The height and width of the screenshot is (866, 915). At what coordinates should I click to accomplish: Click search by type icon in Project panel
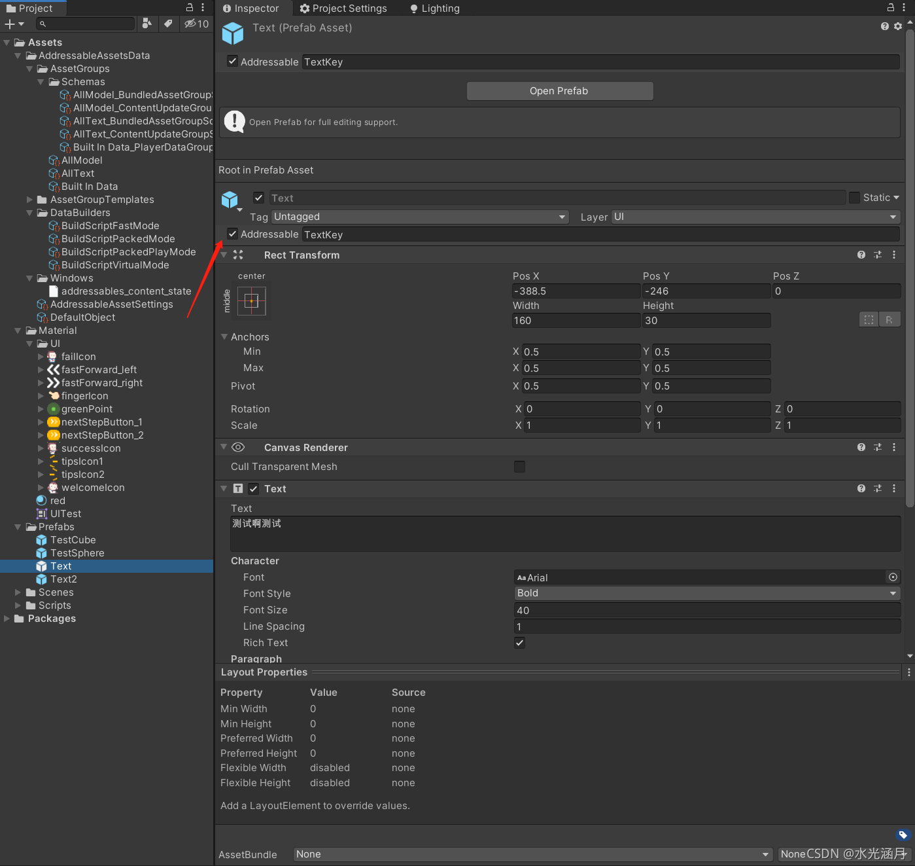[x=147, y=24]
